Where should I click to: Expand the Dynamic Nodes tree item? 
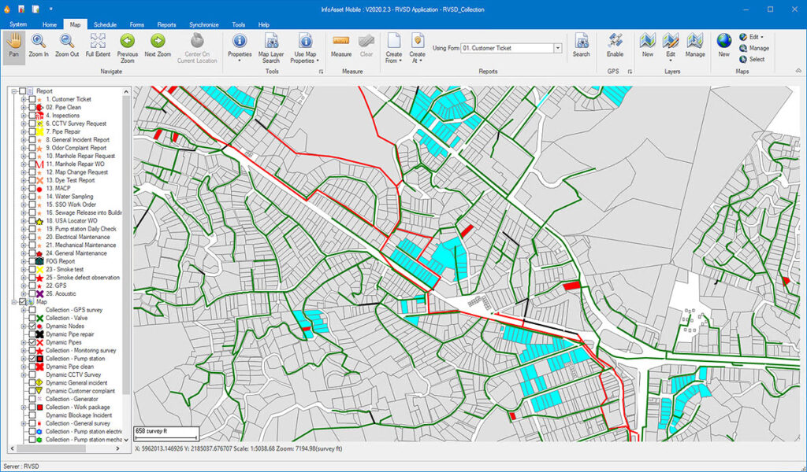click(24, 326)
